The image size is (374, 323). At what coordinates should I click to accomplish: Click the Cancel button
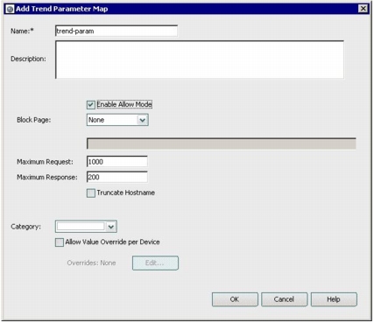click(x=285, y=299)
